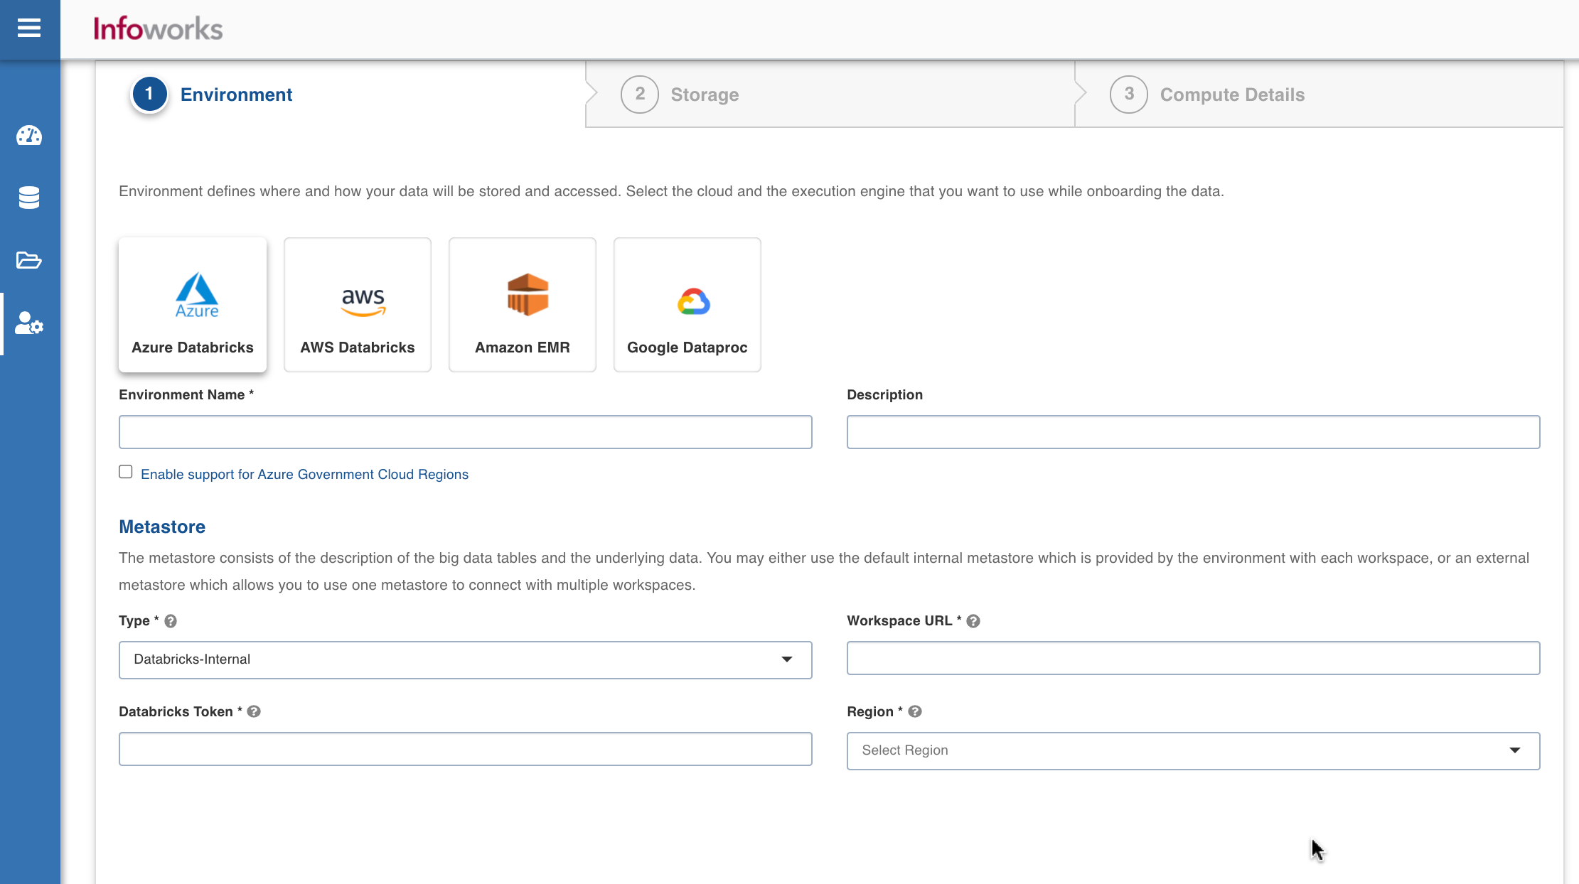Image resolution: width=1579 pixels, height=884 pixels.
Task: Click the help icon next to Type
Action: click(171, 621)
